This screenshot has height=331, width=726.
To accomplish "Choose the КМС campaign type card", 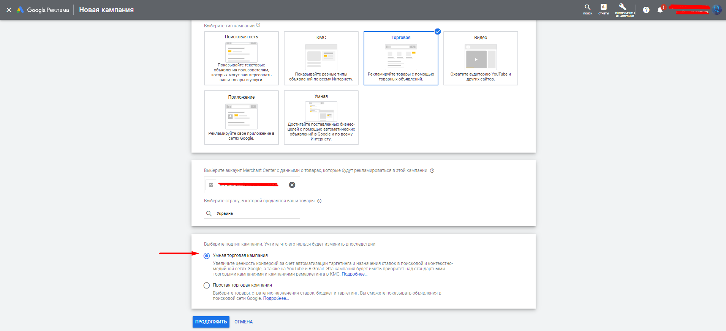I will tap(321, 58).
